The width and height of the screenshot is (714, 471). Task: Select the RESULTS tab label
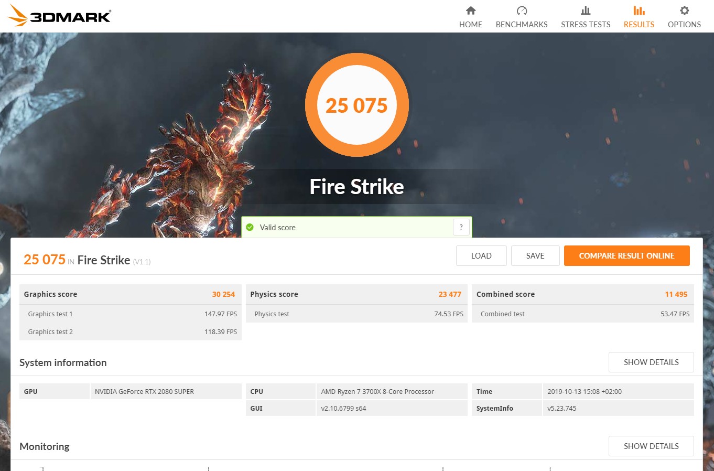click(x=639, y=24)
